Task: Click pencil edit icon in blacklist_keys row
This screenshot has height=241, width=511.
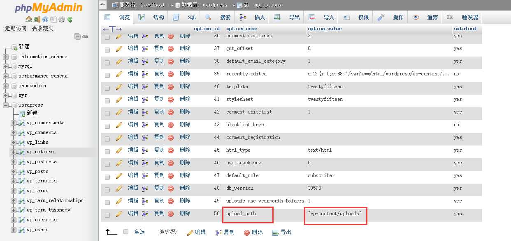Action: coord(119,125)
